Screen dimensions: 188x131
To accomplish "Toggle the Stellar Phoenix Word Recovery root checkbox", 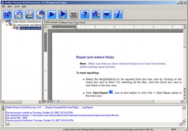I will (x=7, y=22).
